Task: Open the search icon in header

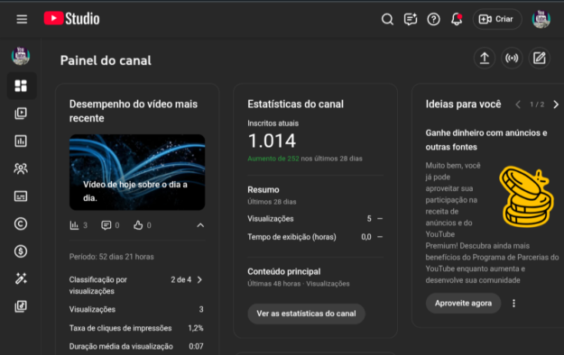Action: [x=387, y=19]
